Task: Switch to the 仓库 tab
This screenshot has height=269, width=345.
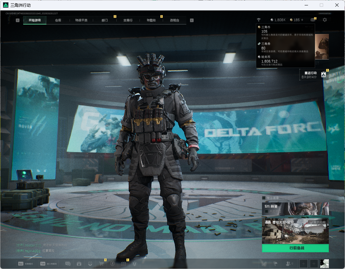Action: (58, 20)
